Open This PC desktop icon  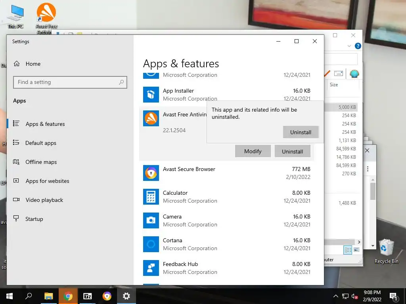pos(15,16)
